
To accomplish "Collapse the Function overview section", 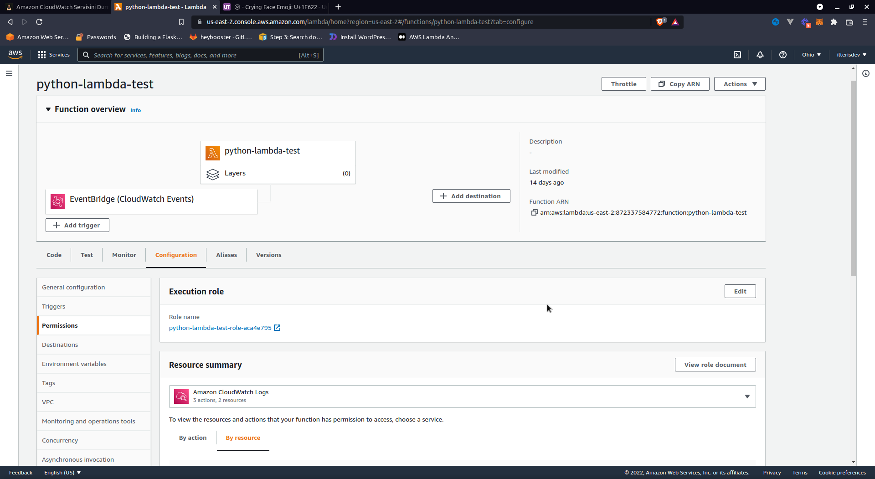I will point(48,109).
